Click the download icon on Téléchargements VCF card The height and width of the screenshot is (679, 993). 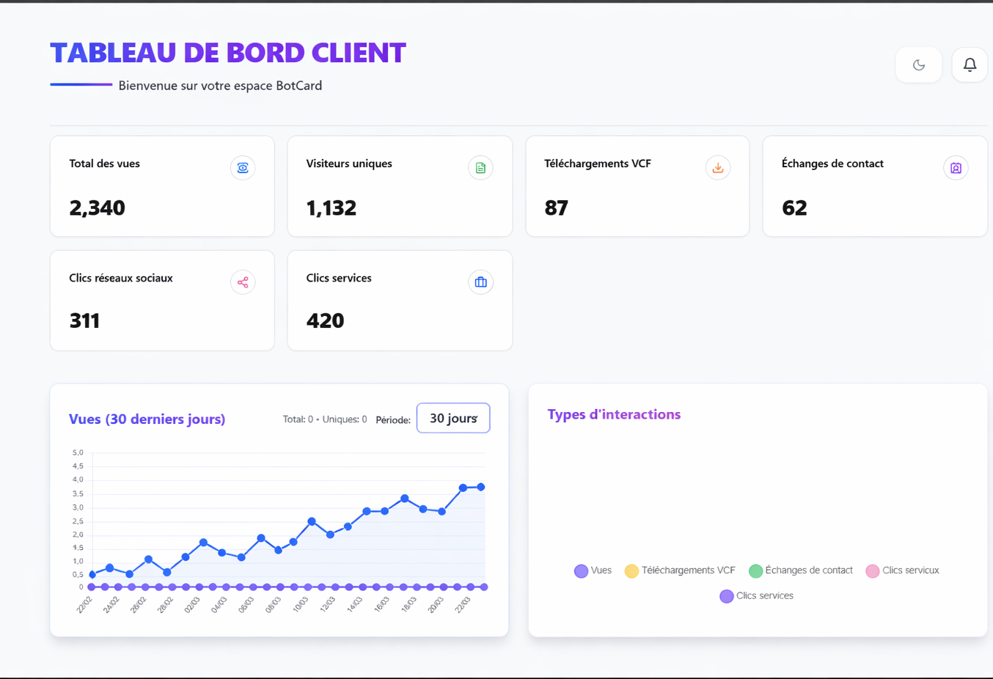pos(717,168)
